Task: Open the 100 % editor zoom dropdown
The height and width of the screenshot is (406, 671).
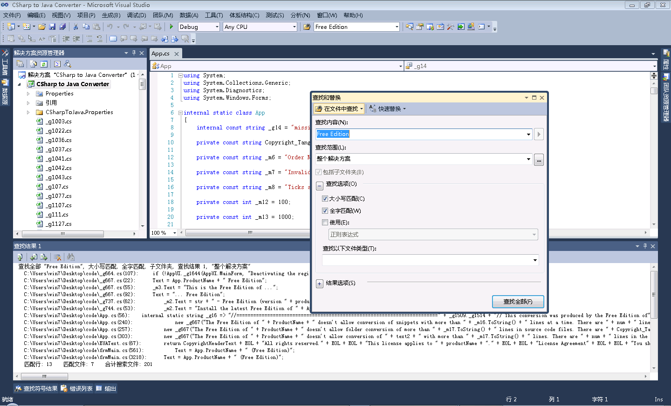Action: tap(175, 233)
